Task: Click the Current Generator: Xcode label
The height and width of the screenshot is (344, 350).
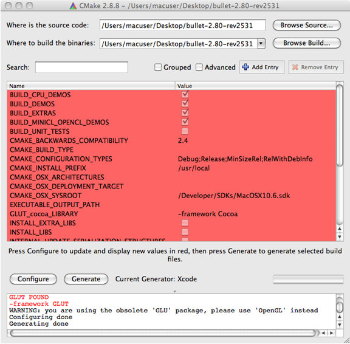Action: point(156,279)
